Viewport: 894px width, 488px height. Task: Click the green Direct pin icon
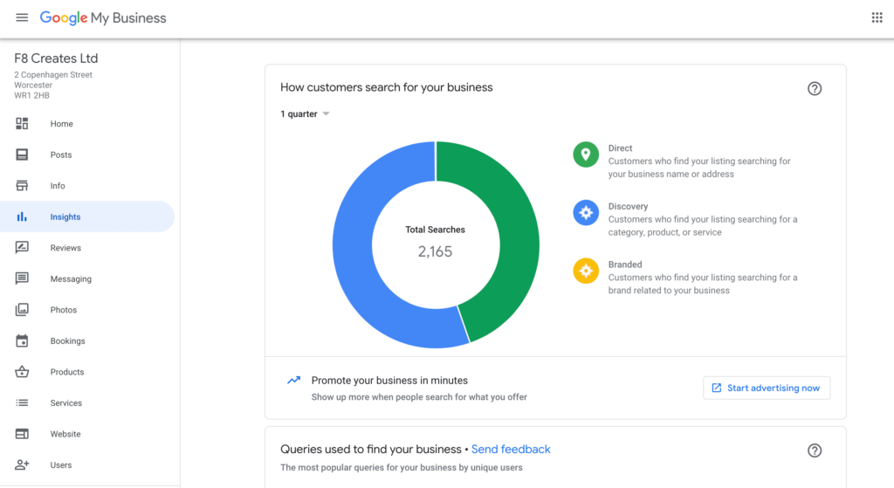click(x=586, y=155)
